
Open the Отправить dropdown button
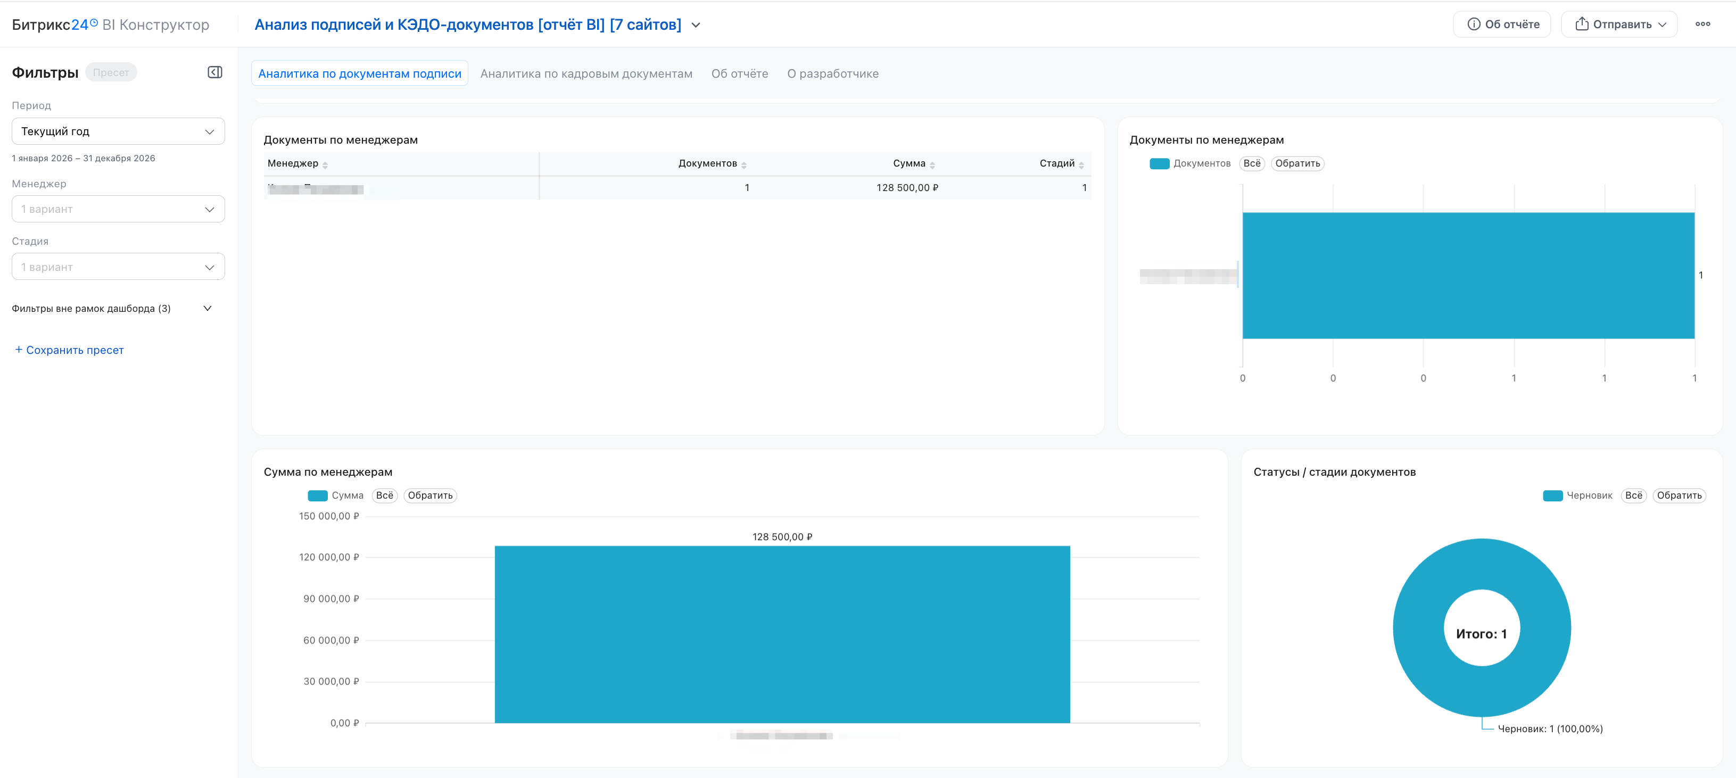click(1619, 24)
